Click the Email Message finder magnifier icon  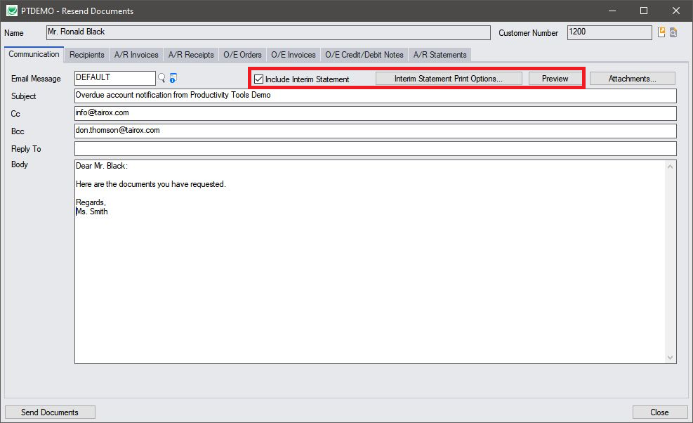[x=161, y=78]
